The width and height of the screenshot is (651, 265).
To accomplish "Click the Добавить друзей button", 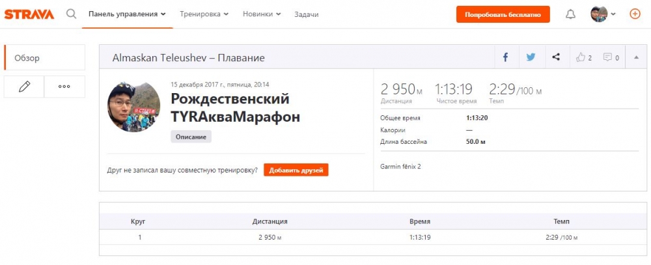I will (x=296, y=170).
